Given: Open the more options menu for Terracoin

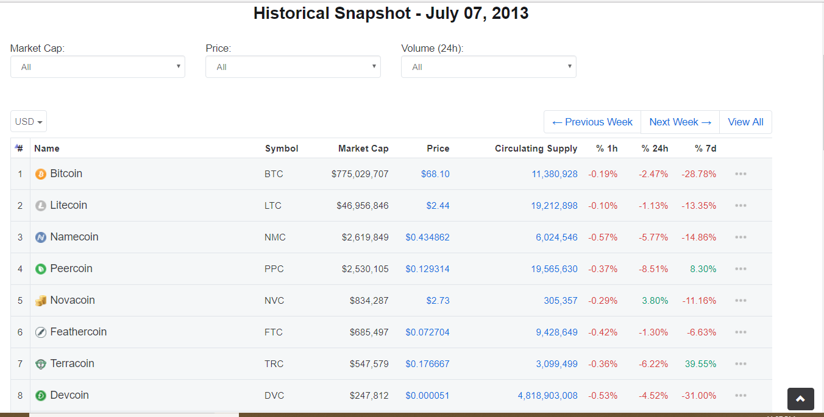Looking at the screenshot, I should click(741, 363).
